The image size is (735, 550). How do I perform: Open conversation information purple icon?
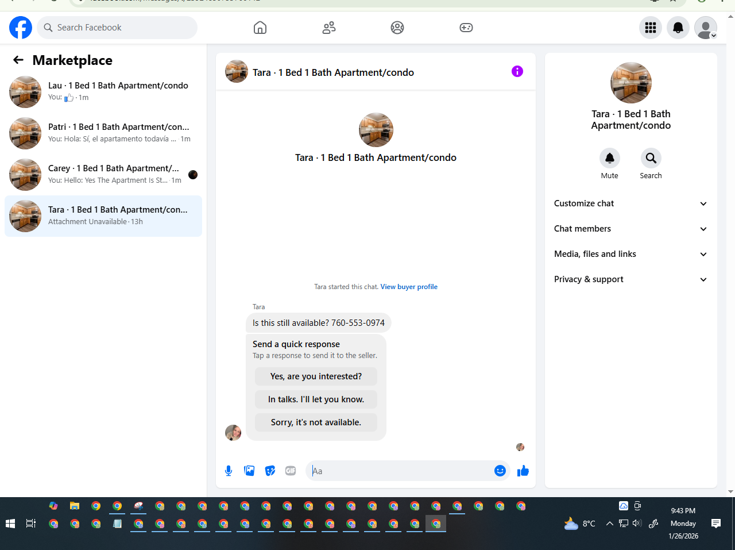click(517, 71)
